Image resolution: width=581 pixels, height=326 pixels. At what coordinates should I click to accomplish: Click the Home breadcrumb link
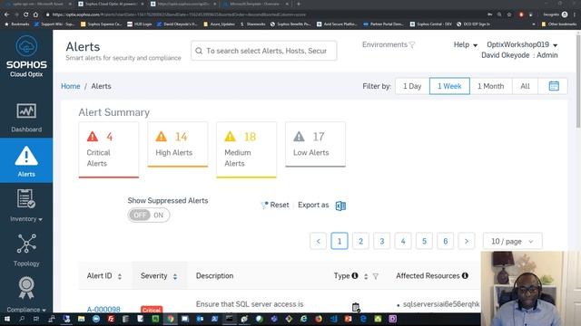point(71,86)
